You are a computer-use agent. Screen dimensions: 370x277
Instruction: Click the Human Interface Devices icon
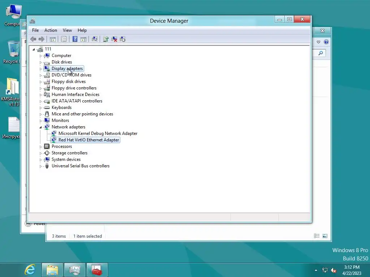[x=47, y=94]
